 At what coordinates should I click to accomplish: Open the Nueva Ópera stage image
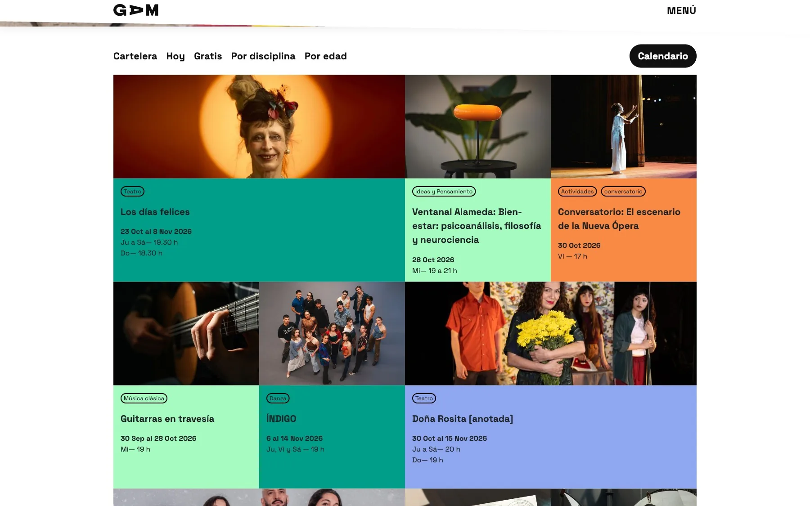624,126
